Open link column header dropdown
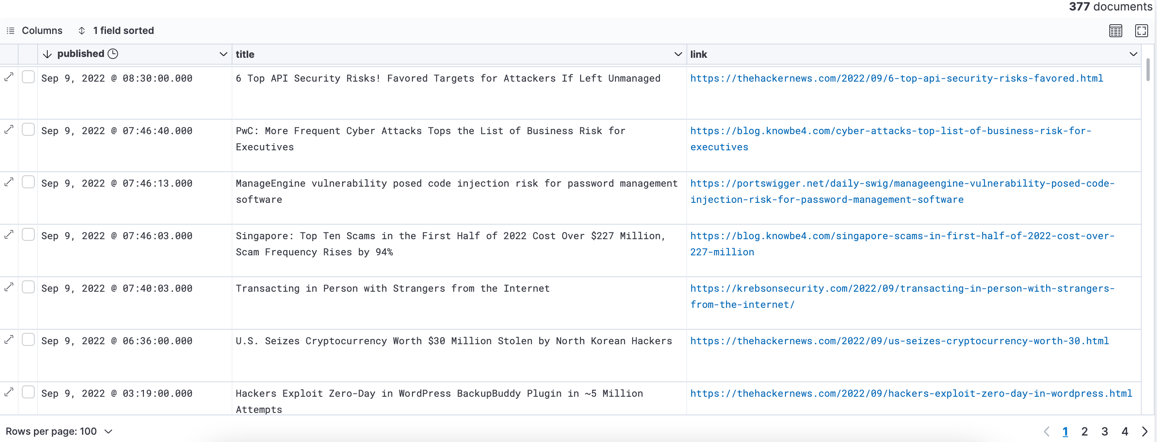 coord(1133,54)
